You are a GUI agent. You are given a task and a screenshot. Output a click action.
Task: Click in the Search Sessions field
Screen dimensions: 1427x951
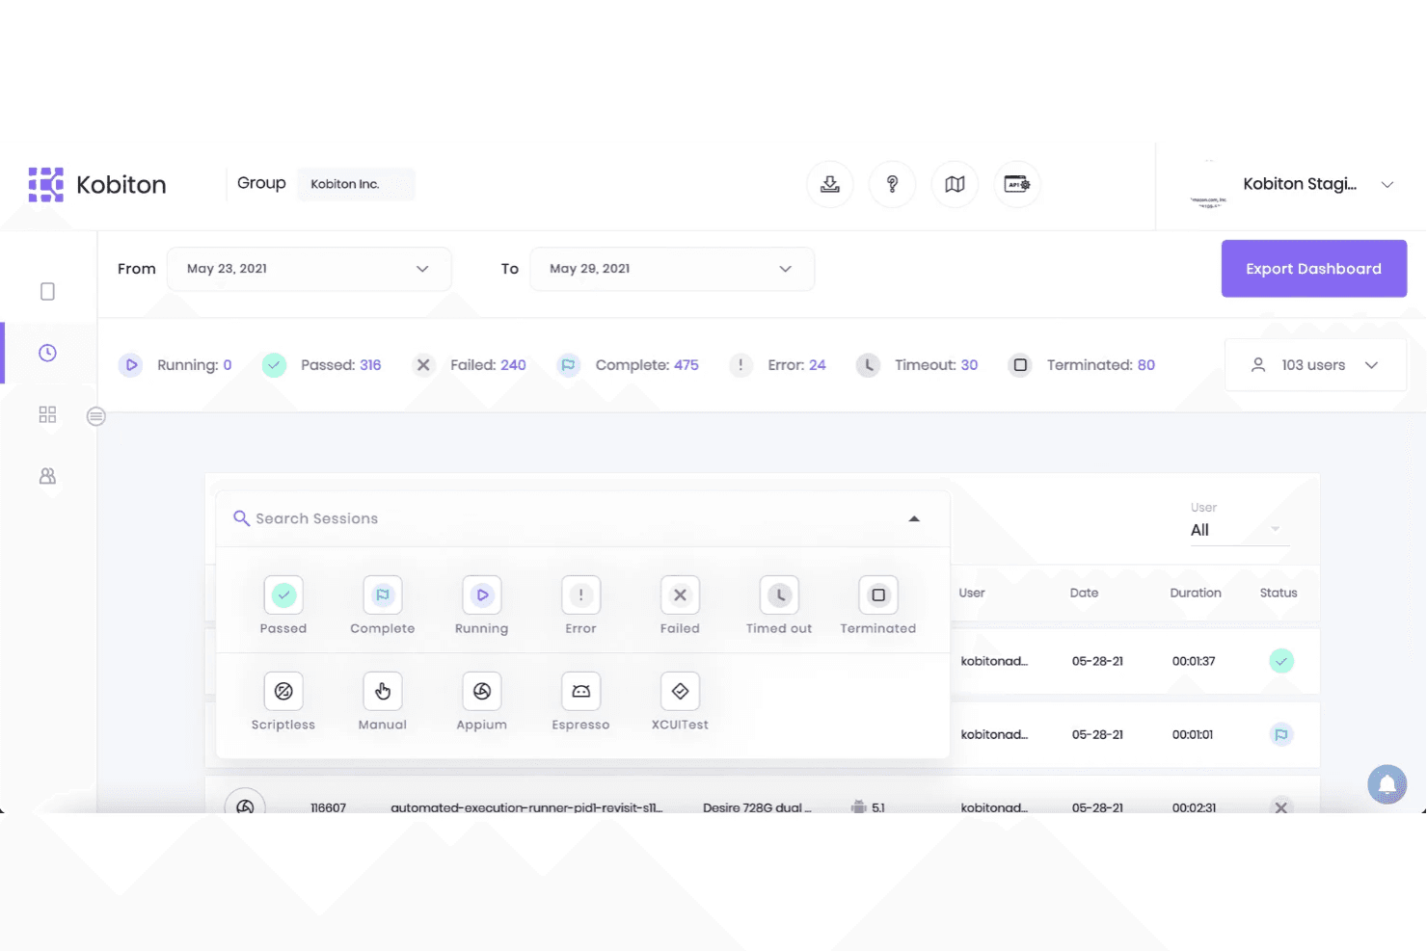[582, 518]
